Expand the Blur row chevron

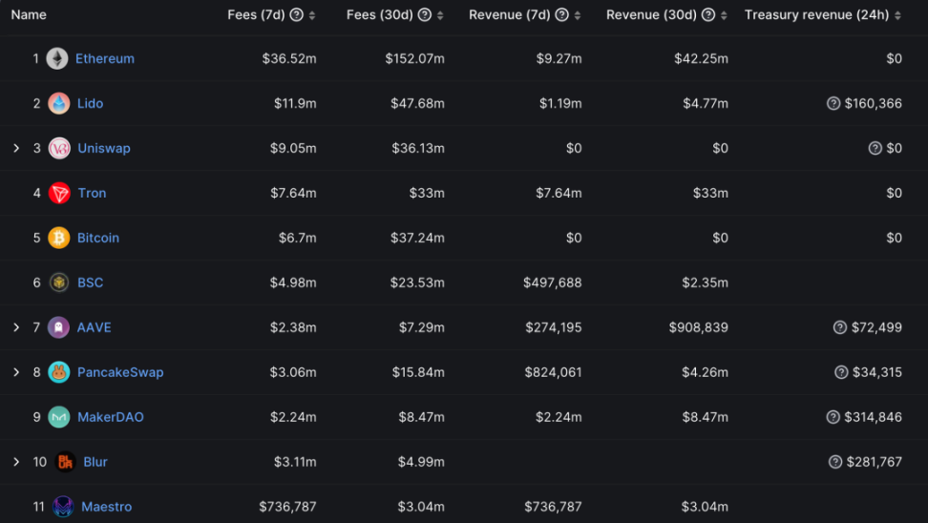click(x=16, y=462)
